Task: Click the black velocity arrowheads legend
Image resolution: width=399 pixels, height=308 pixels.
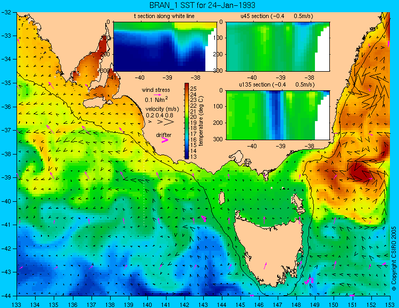Action: 161,122
